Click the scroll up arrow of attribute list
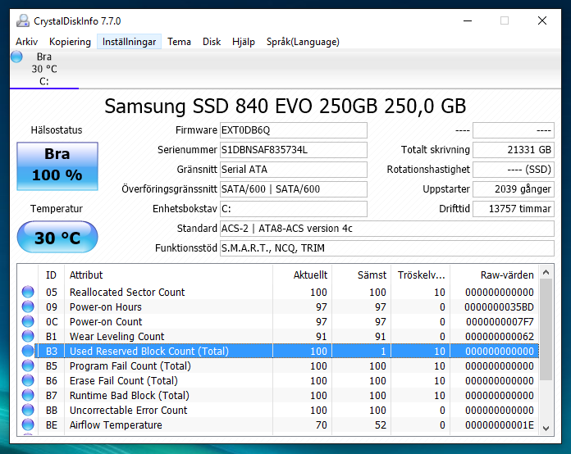This screenshot has height=454, width=571. (546, 272)
